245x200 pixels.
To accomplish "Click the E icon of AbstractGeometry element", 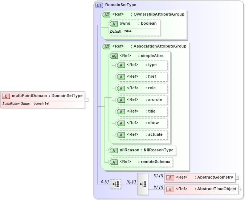I will [170, 177].
